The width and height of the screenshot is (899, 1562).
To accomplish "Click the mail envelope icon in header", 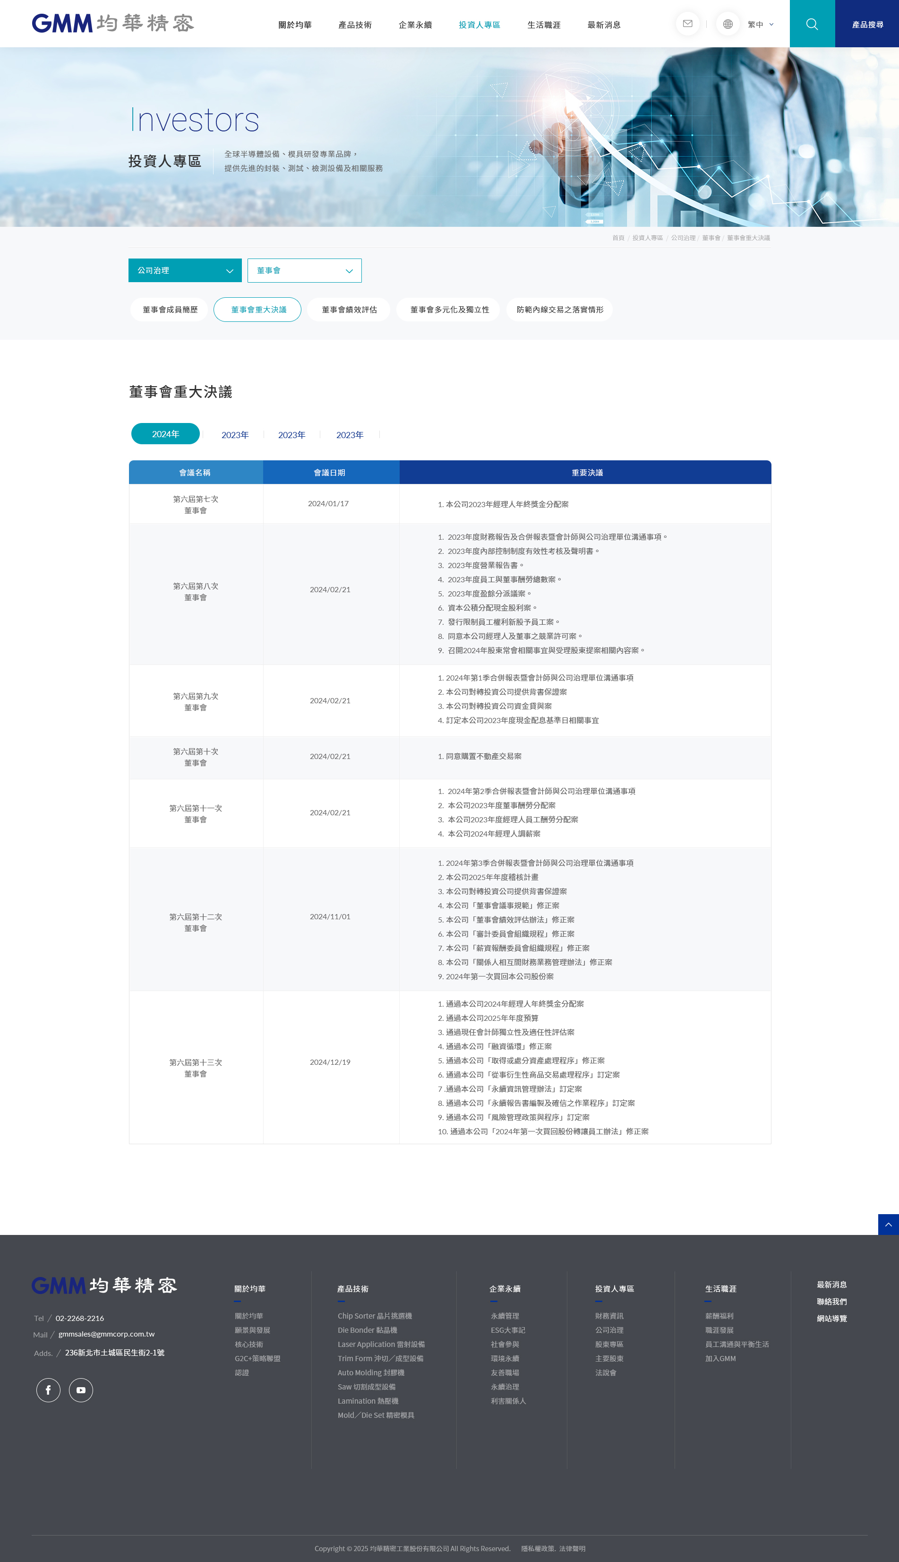I will click(x=687, y=24).
